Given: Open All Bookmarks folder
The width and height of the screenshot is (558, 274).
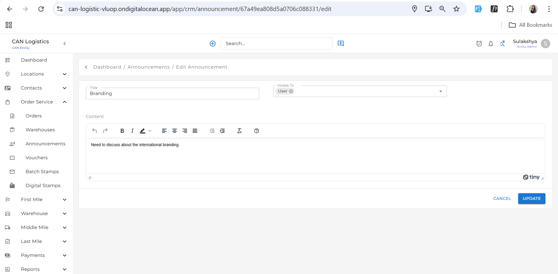Looking at the screenshot, I should pyautogui.click(x=530, y=25).
